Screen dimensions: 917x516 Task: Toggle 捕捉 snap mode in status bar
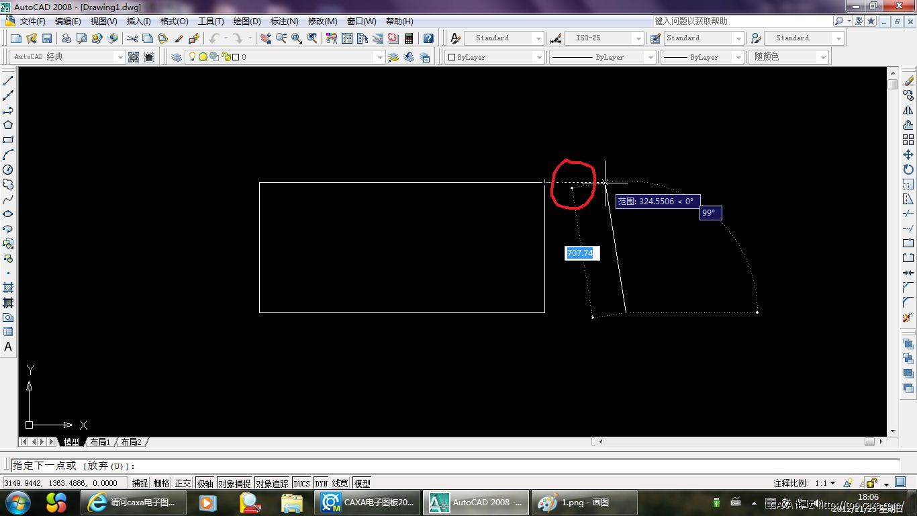140,483
